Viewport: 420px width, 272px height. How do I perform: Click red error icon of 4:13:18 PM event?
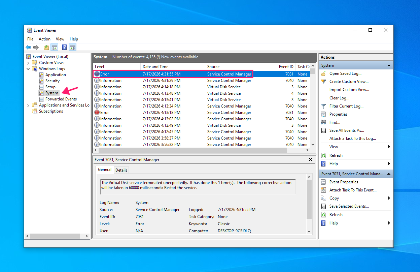[97, 113]
